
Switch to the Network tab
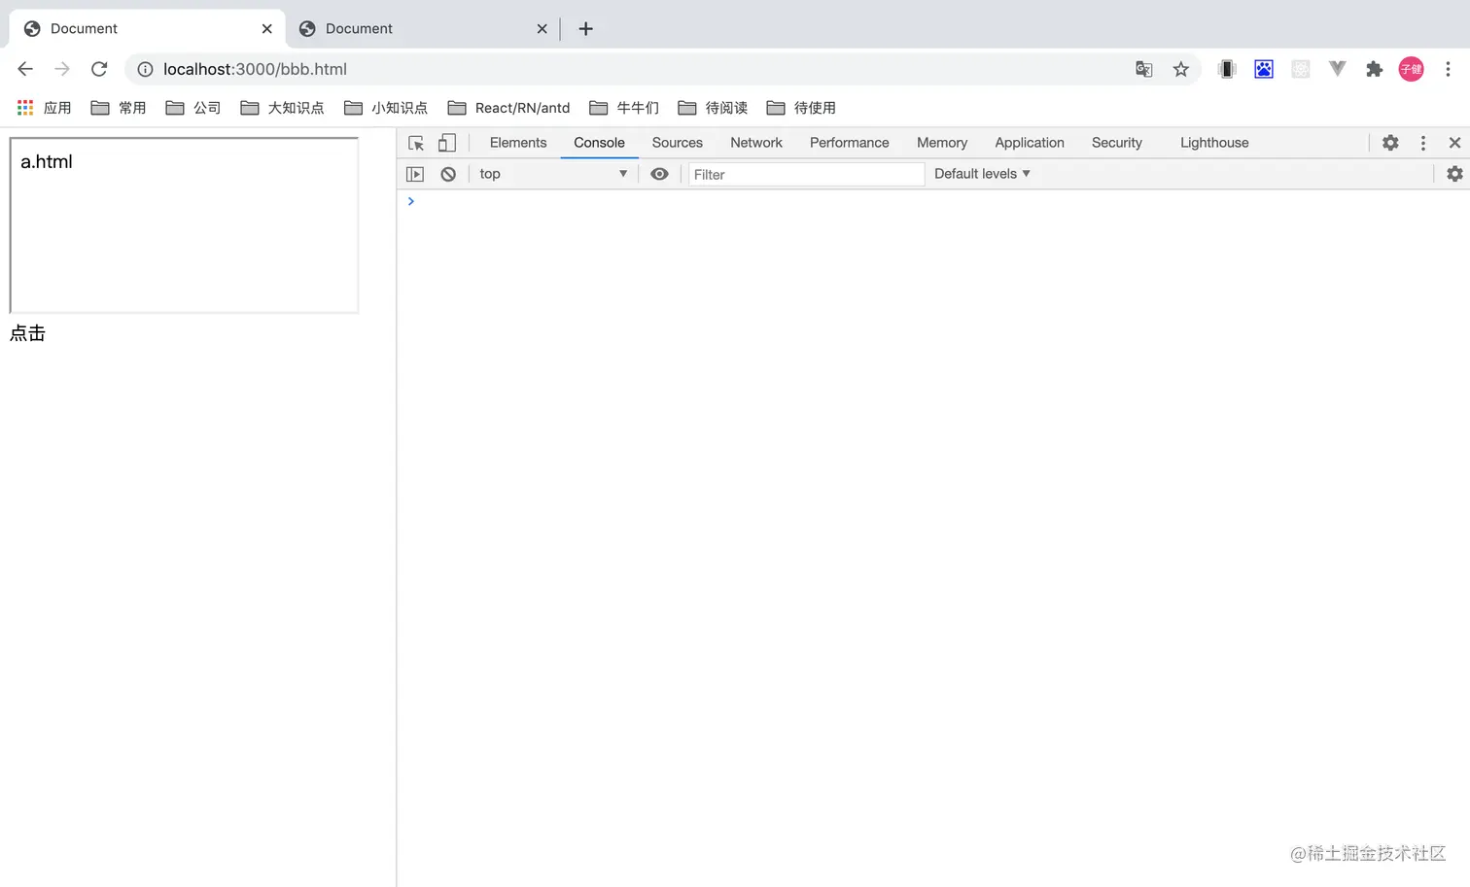click(756, 143)
